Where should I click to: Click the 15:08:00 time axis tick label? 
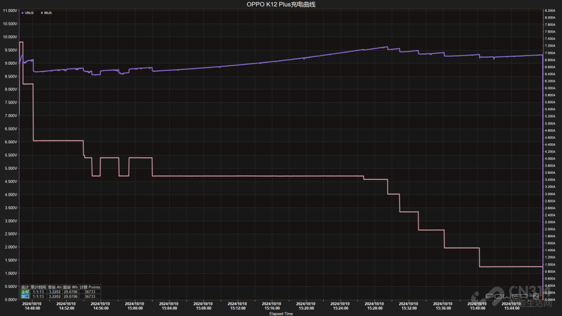[x=203, y=308]
